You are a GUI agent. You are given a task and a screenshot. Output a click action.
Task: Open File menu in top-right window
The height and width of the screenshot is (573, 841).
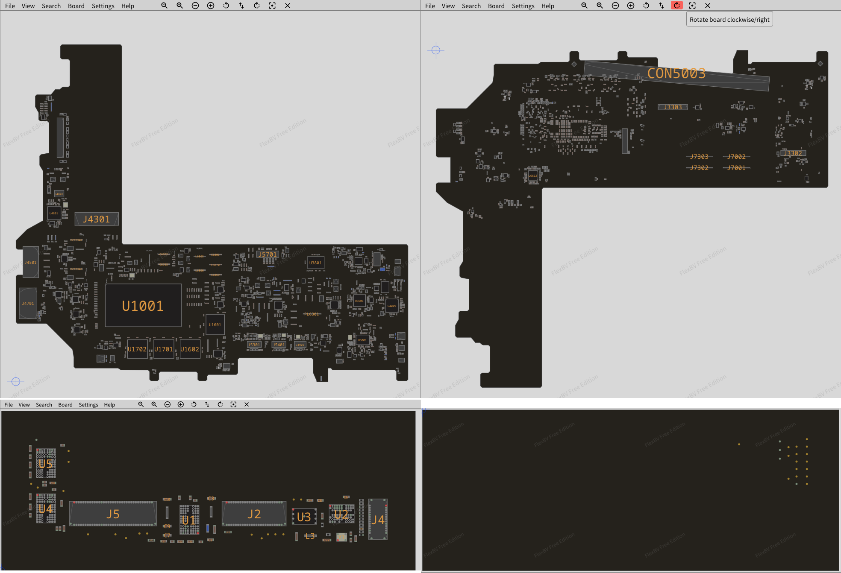click(430, 6)
